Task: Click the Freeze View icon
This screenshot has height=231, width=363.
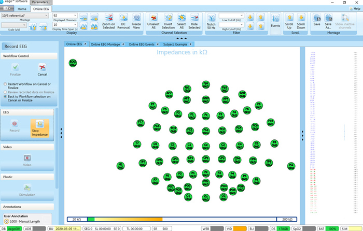Action: 136,21
